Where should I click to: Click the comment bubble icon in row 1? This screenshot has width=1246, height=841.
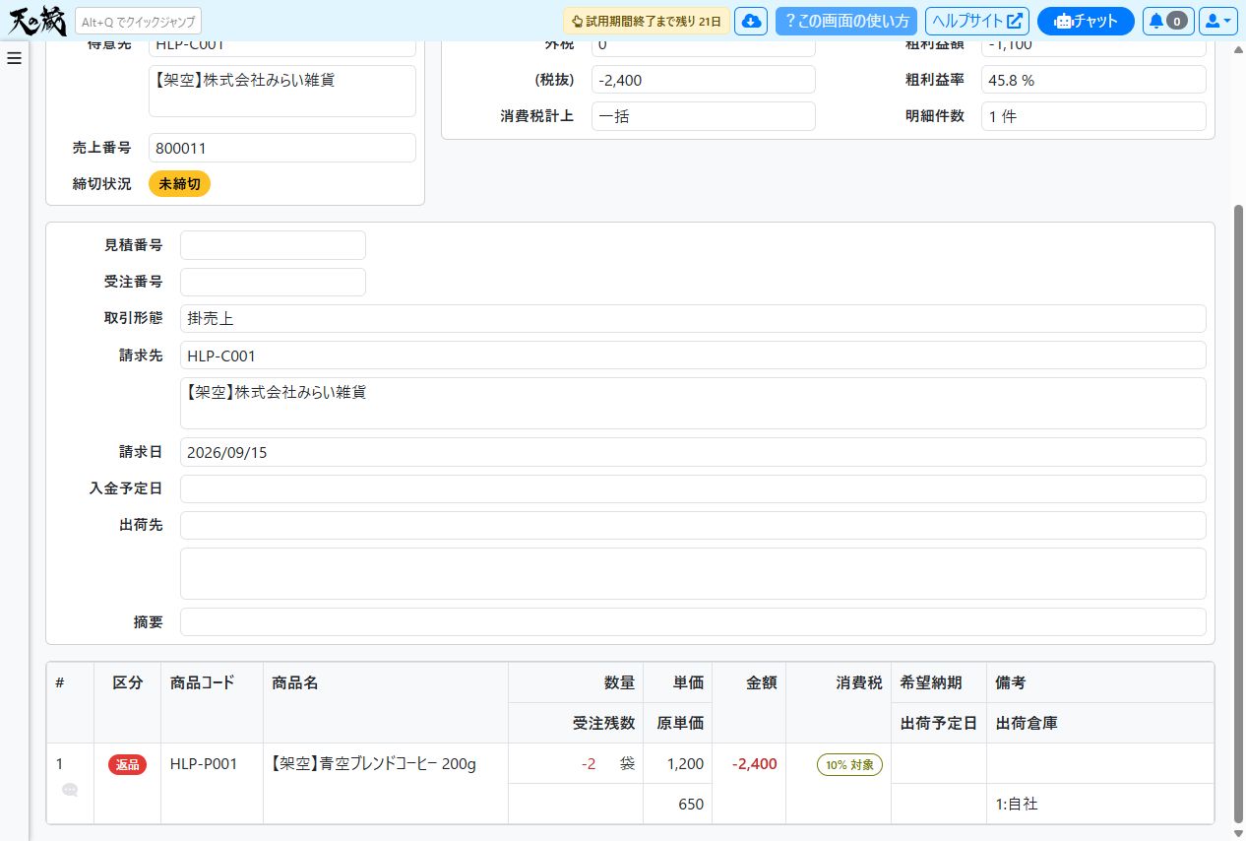[70, 790]
